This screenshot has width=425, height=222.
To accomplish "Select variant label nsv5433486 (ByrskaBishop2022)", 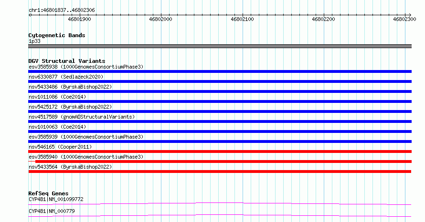I will (70, 87).
